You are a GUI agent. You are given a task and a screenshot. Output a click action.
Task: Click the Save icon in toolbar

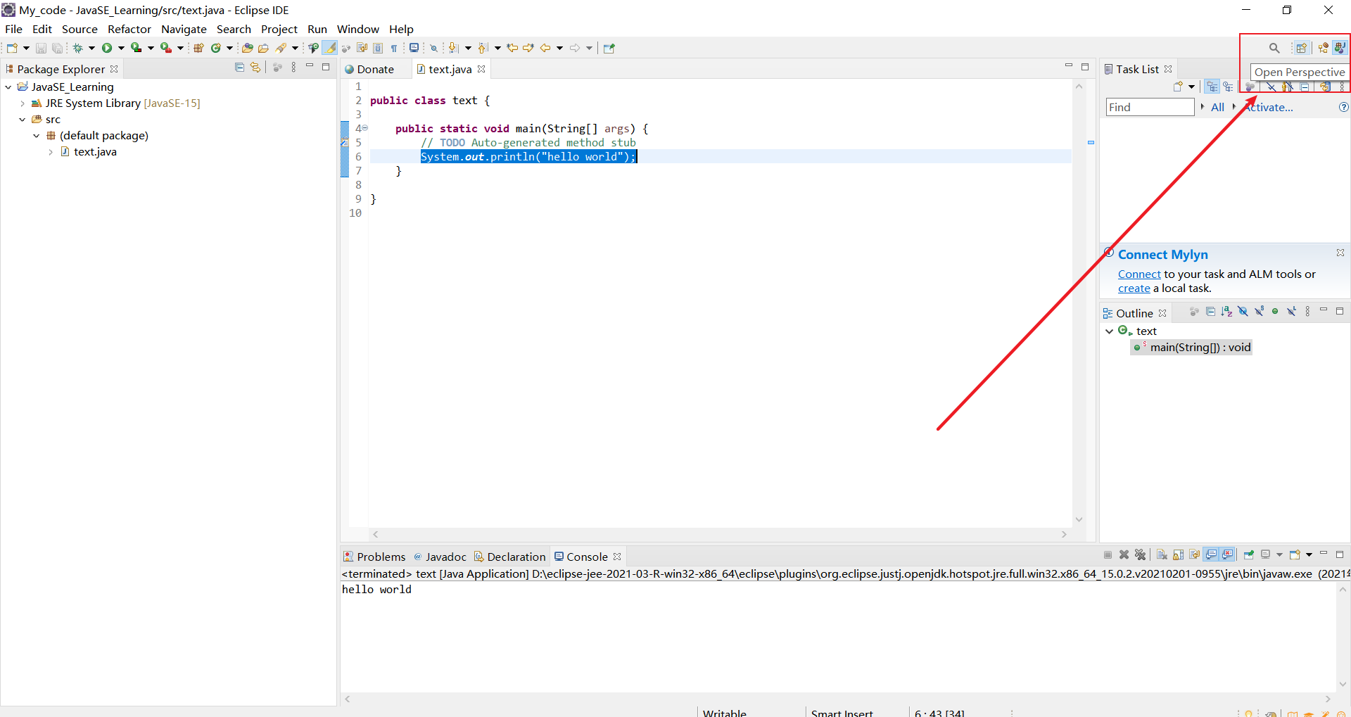(41, 48)
